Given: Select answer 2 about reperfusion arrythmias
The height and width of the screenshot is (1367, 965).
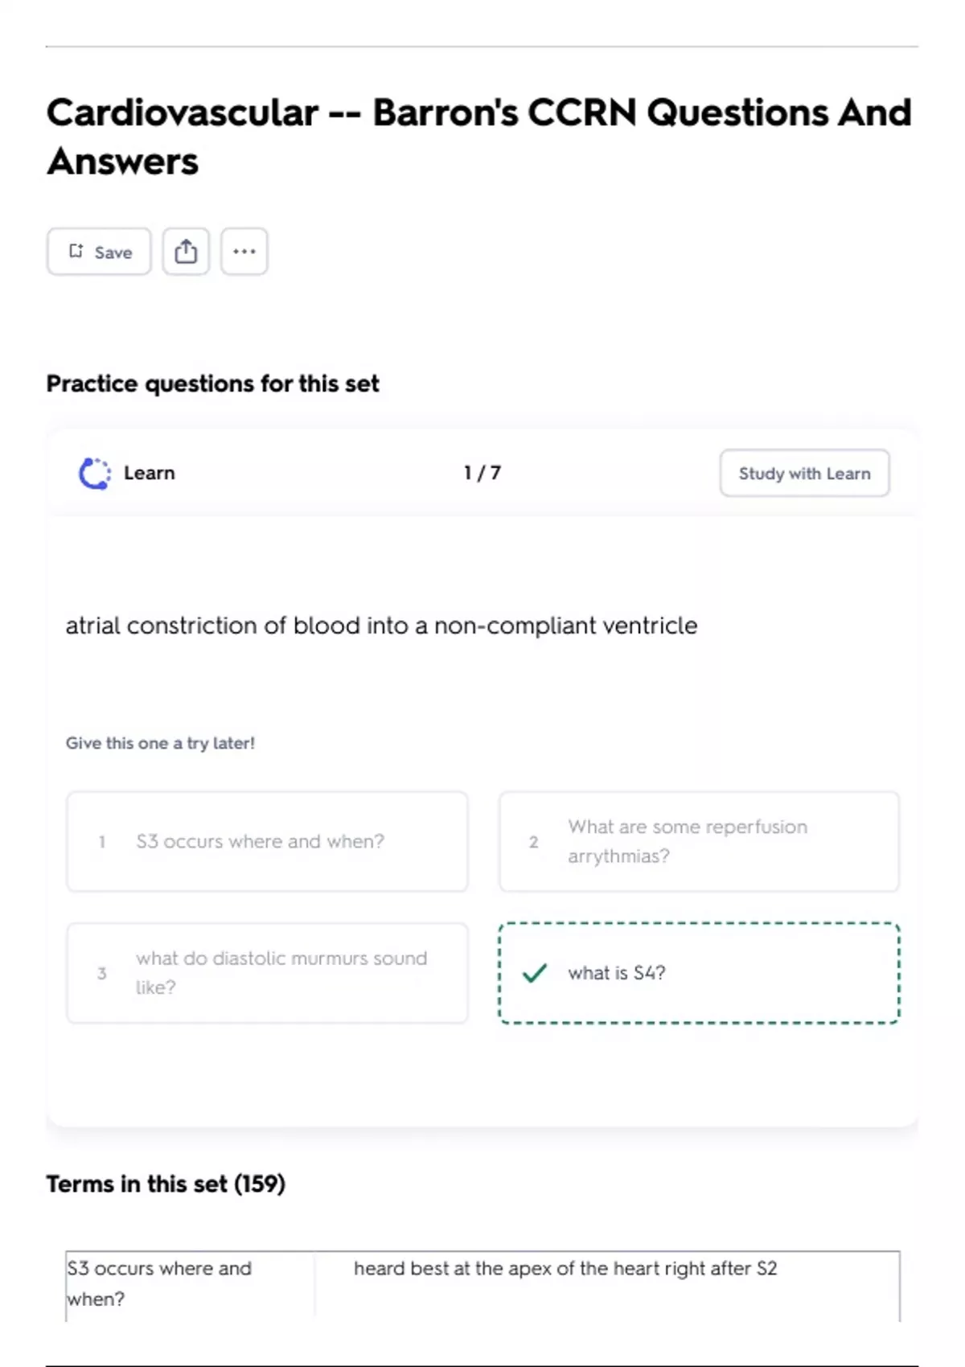Looking at the screenshot, I should (x=699, y=841).
